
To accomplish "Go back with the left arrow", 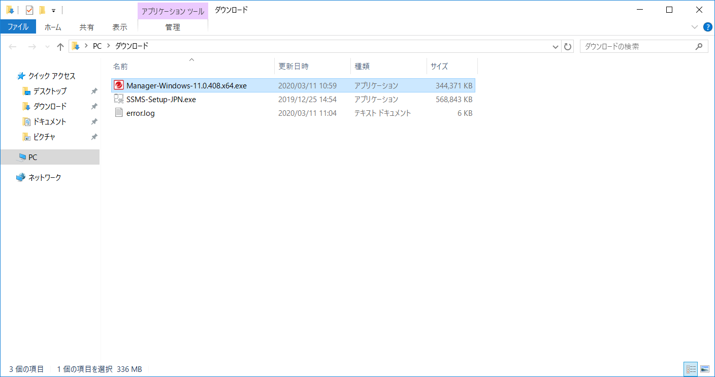I will point(13,47).
